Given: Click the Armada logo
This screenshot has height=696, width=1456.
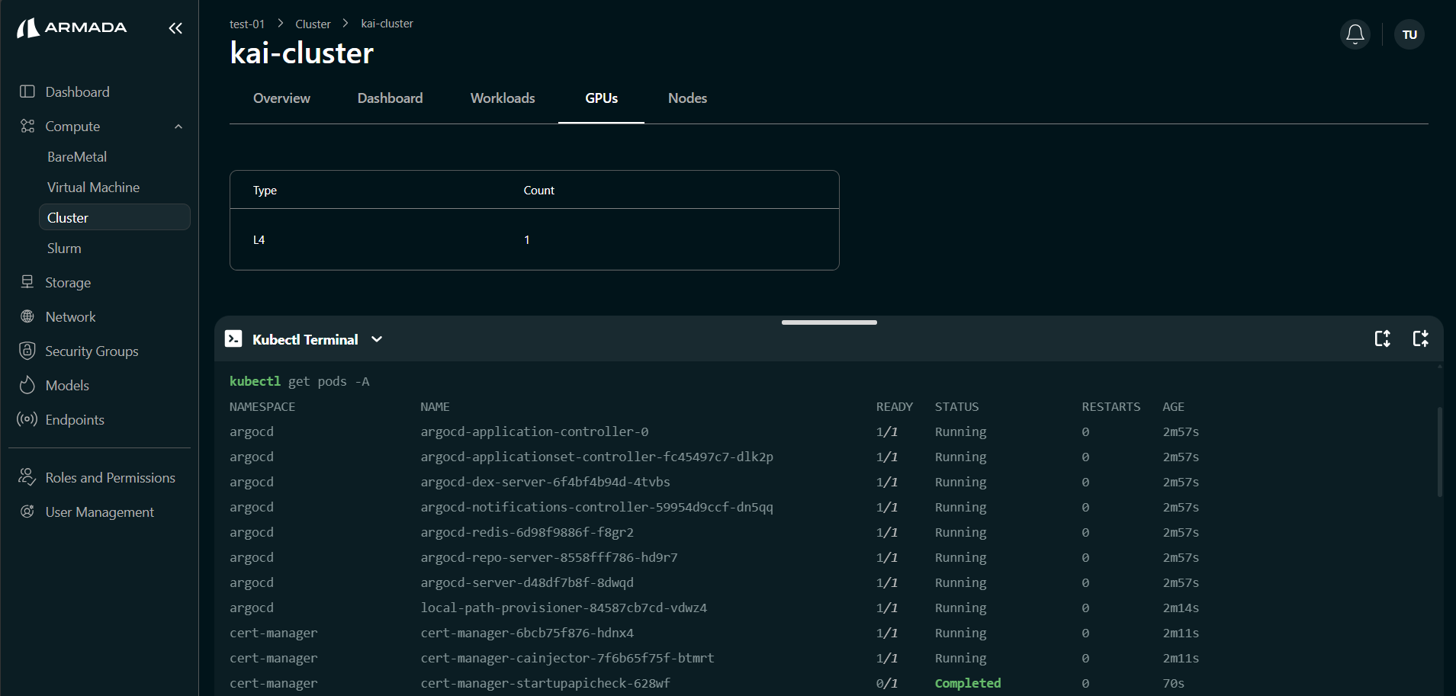Looking at the screenshot, I should point(72,28).
